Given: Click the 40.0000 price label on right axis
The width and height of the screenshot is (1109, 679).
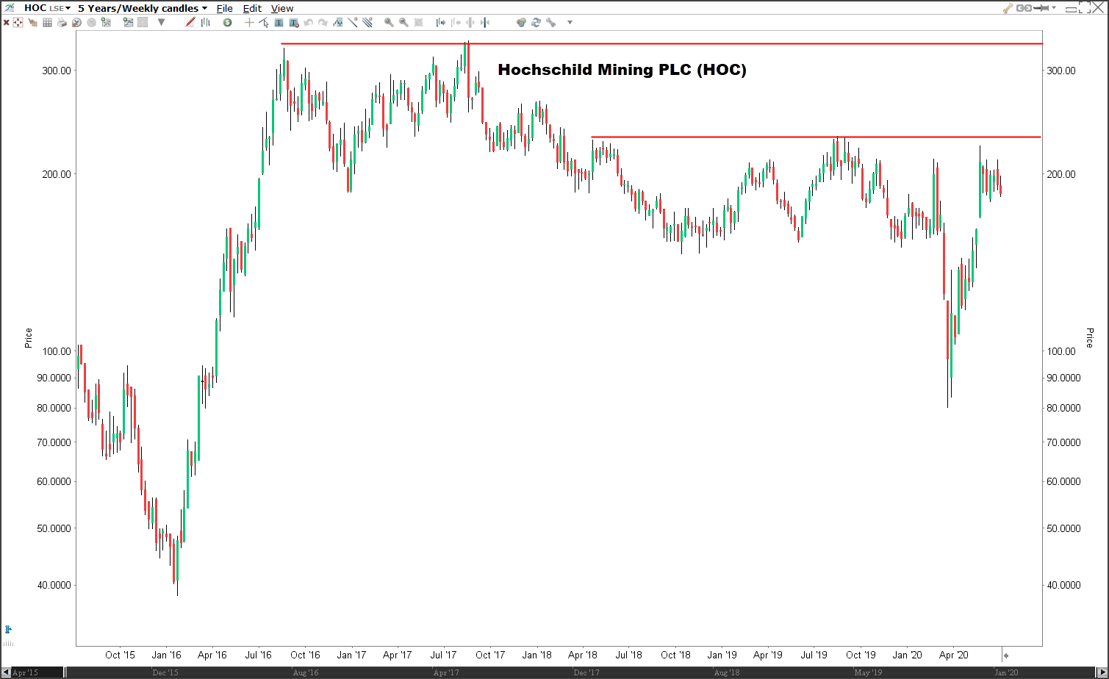Looking at the screenshot, I should (1063, 586).
